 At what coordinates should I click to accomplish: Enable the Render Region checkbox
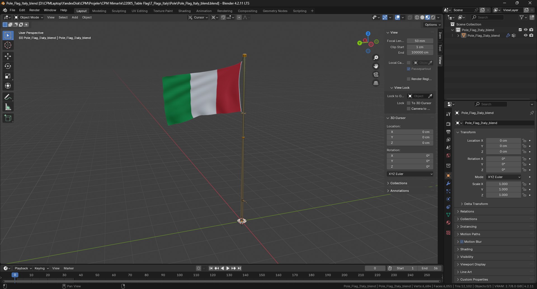click(x=409, y=79)
